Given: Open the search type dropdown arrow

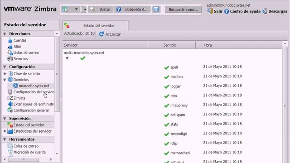Looking at the screenshot, I should (76, 9).
